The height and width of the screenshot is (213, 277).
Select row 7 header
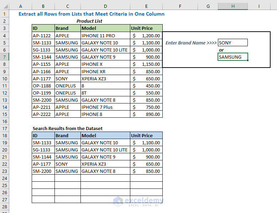(x=4, y=57)
